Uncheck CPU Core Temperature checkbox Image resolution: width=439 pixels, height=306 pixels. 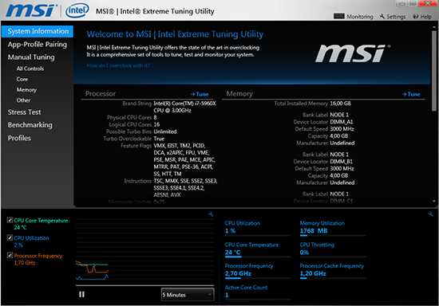coord(10,220)
